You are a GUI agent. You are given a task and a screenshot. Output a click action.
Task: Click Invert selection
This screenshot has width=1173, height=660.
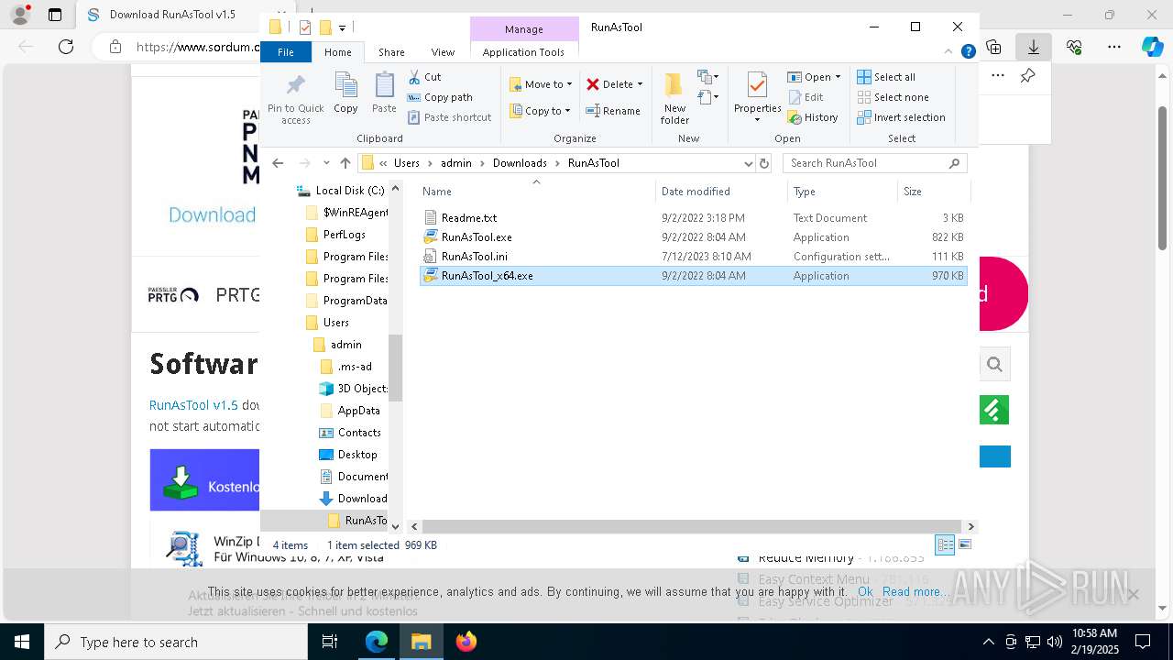tap(901, 117)
